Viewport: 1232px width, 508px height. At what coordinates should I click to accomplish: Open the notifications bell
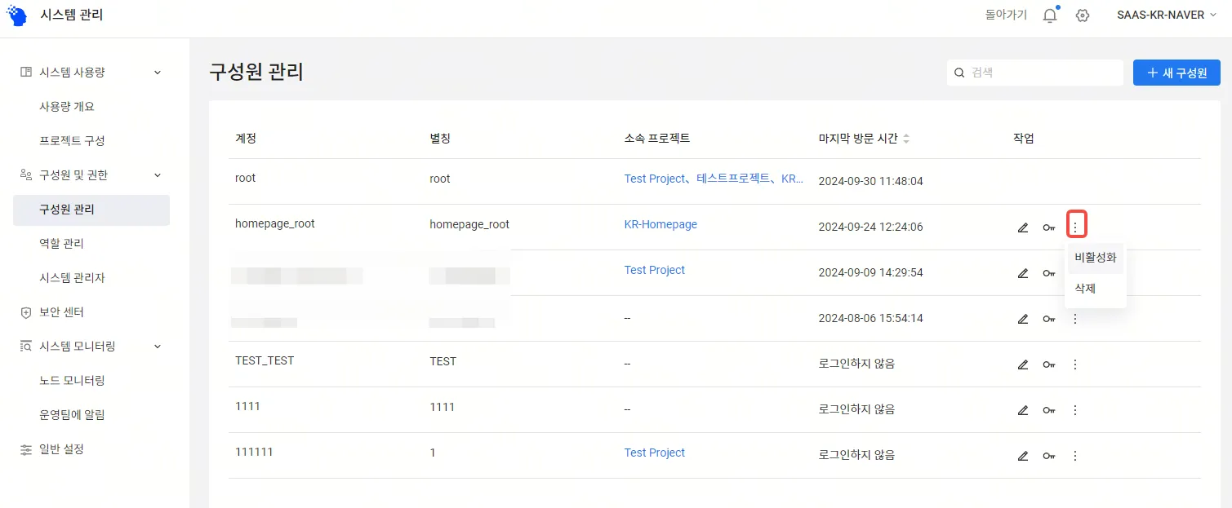coord(1050,15)
